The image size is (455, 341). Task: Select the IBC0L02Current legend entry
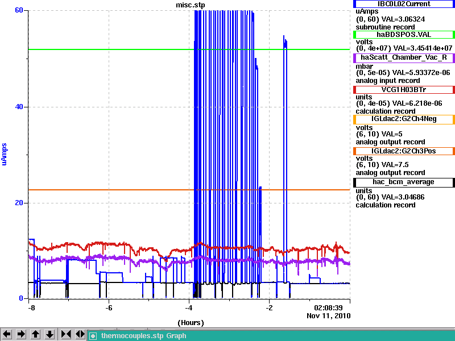404,4
